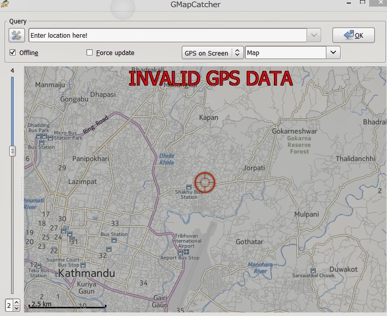387x316 pixels.
Task: Click the Dhobi Khola river label
Action: pyautogui.click(x=167, y=159)
